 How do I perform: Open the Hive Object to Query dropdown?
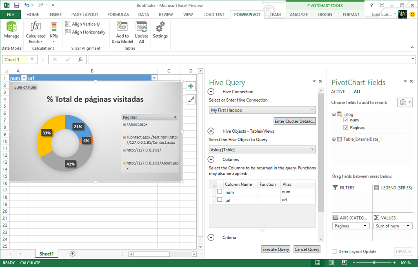point(262,149)
